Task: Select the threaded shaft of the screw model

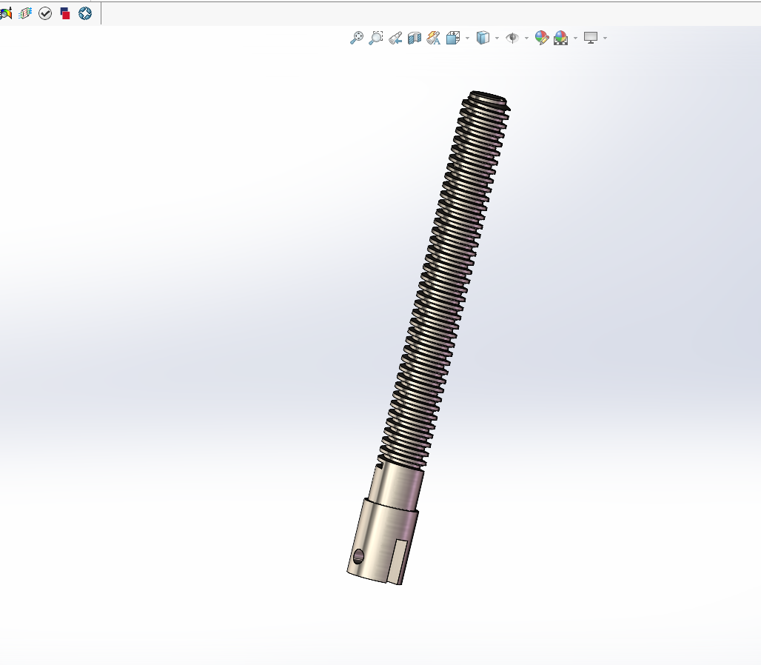Action: pyautogui.click(x=444, y=279)
